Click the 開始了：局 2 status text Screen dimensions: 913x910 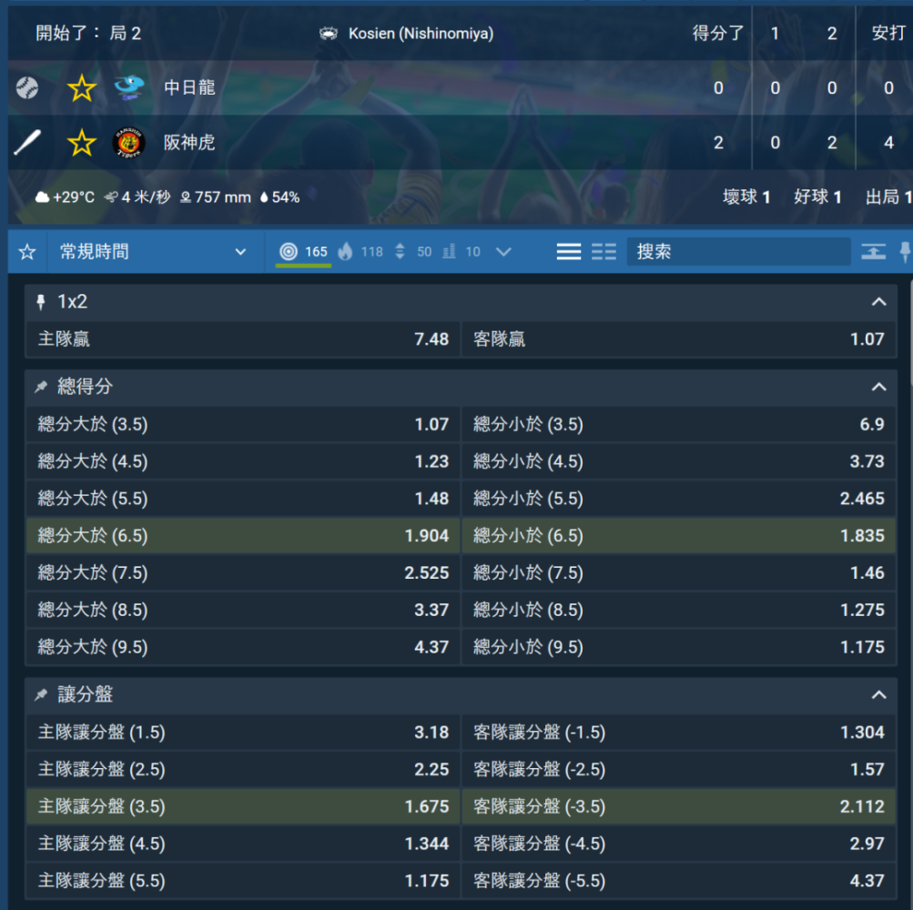pyautogui.click(x=88, y=34)
